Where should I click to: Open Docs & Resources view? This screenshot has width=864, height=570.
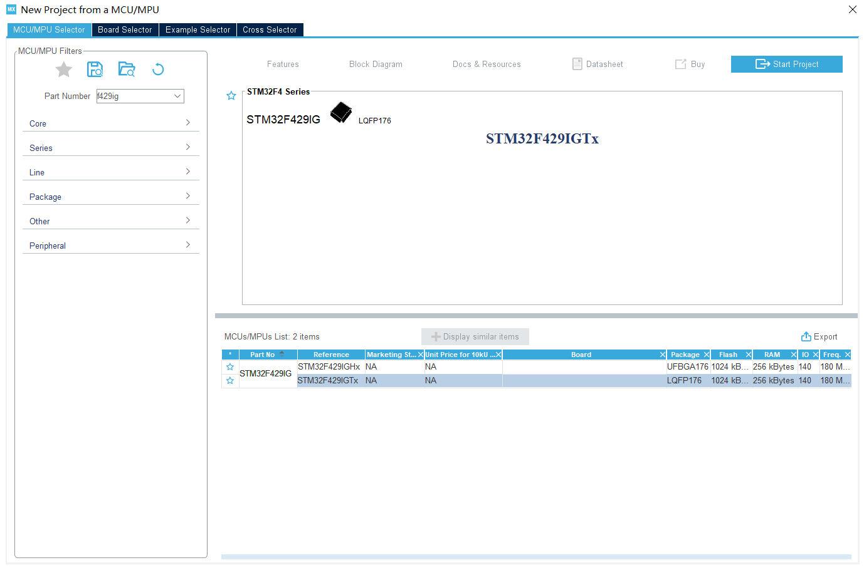click(487, 64)
